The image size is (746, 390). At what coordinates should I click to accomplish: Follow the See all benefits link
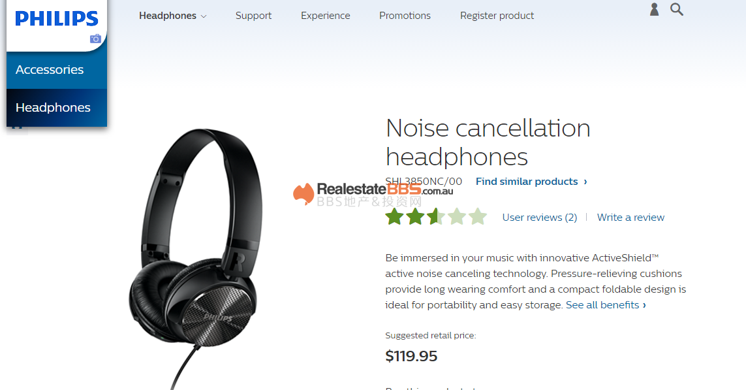[605, 305]
